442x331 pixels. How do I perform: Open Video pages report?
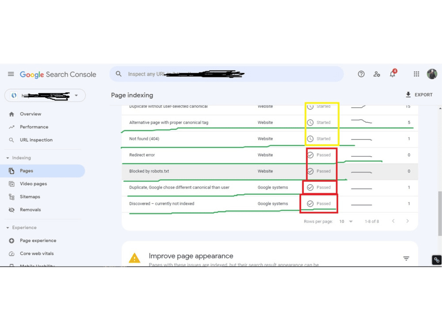tap(33, 184)
